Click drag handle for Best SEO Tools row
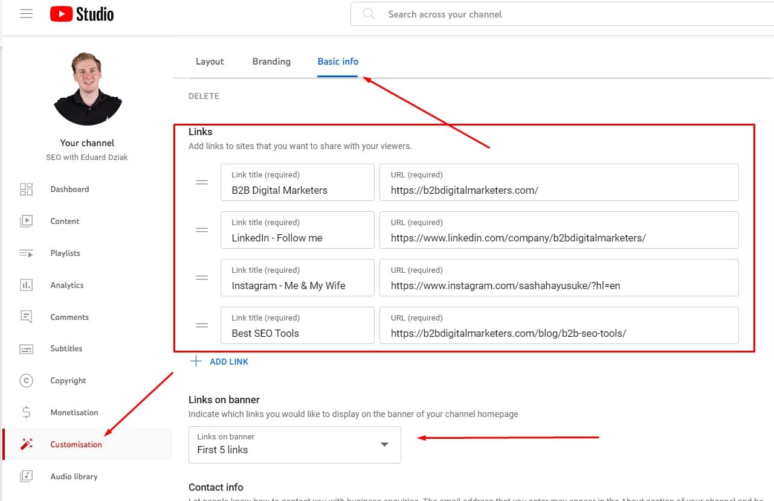The image size is (774, 501). (202, 325)
